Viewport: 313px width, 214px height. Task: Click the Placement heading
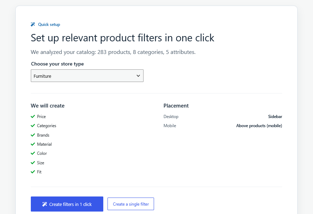pos(176,106)
